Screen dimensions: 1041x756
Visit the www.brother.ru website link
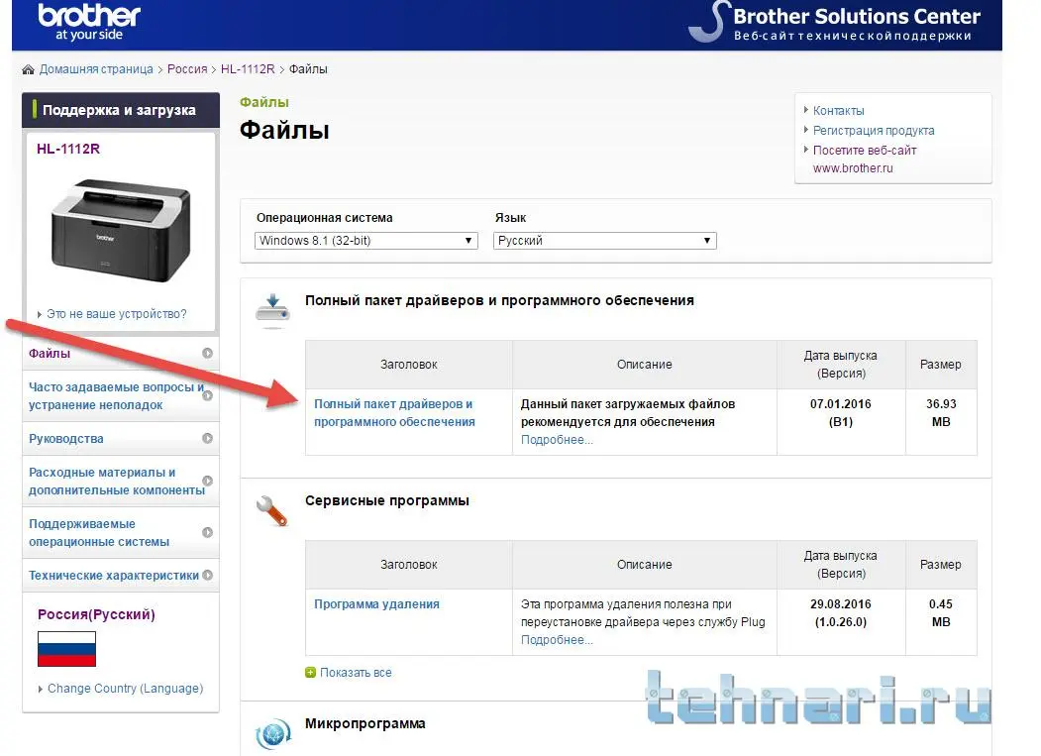pyautogui.click(x=865, y=160)
